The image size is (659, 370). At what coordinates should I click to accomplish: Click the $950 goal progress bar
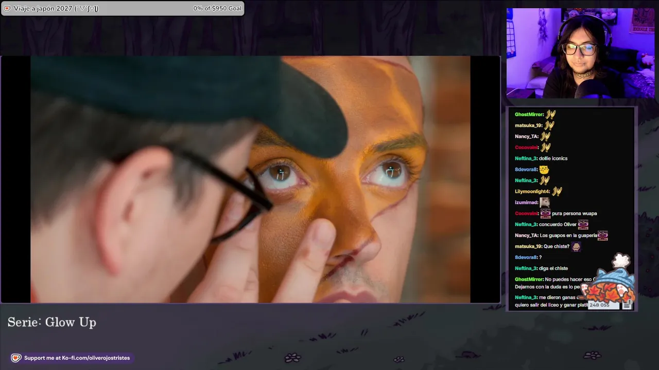123,8
